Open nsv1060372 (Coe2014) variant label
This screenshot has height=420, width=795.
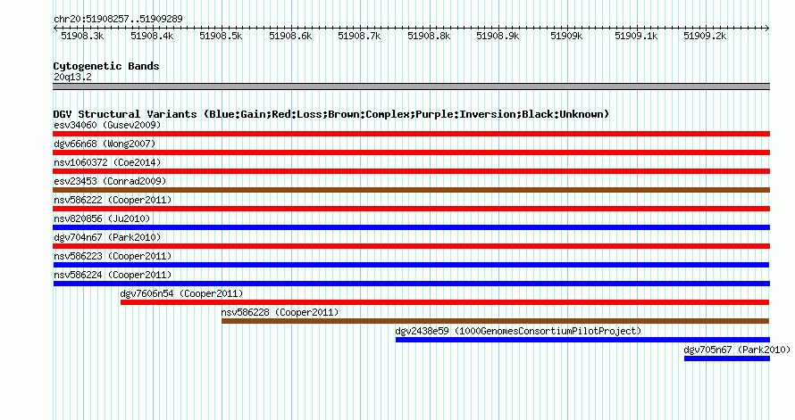[x=107, y=162]
